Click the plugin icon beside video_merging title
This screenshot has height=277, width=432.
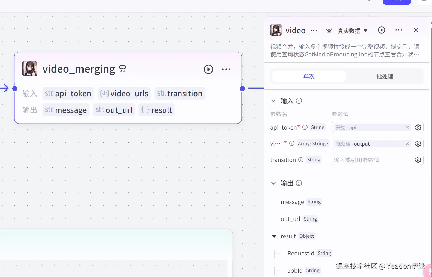click(123, 68)
